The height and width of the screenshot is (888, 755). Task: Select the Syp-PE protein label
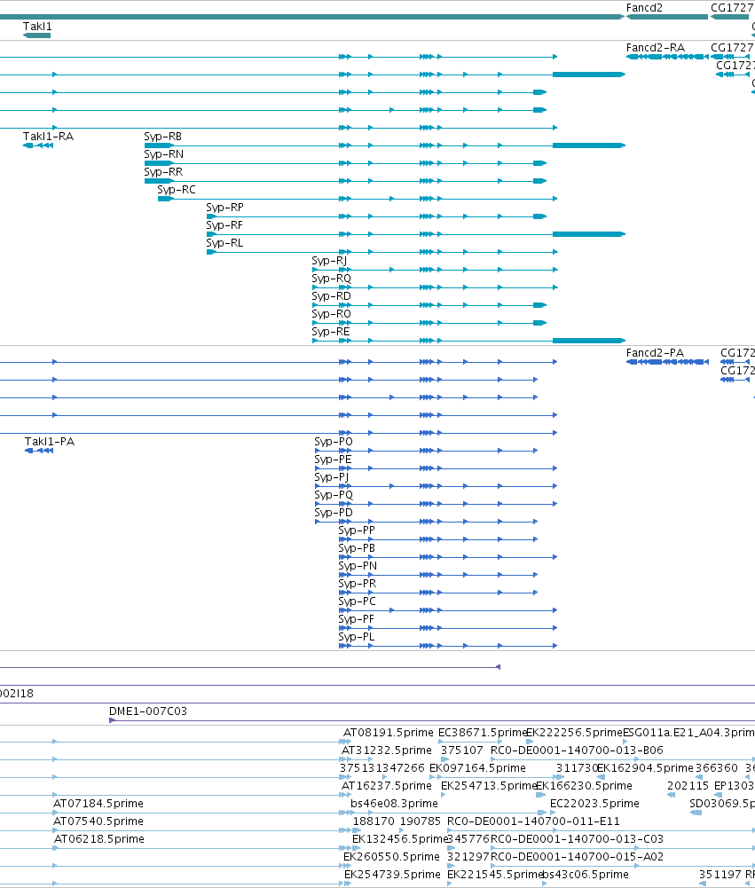[333, 460]
